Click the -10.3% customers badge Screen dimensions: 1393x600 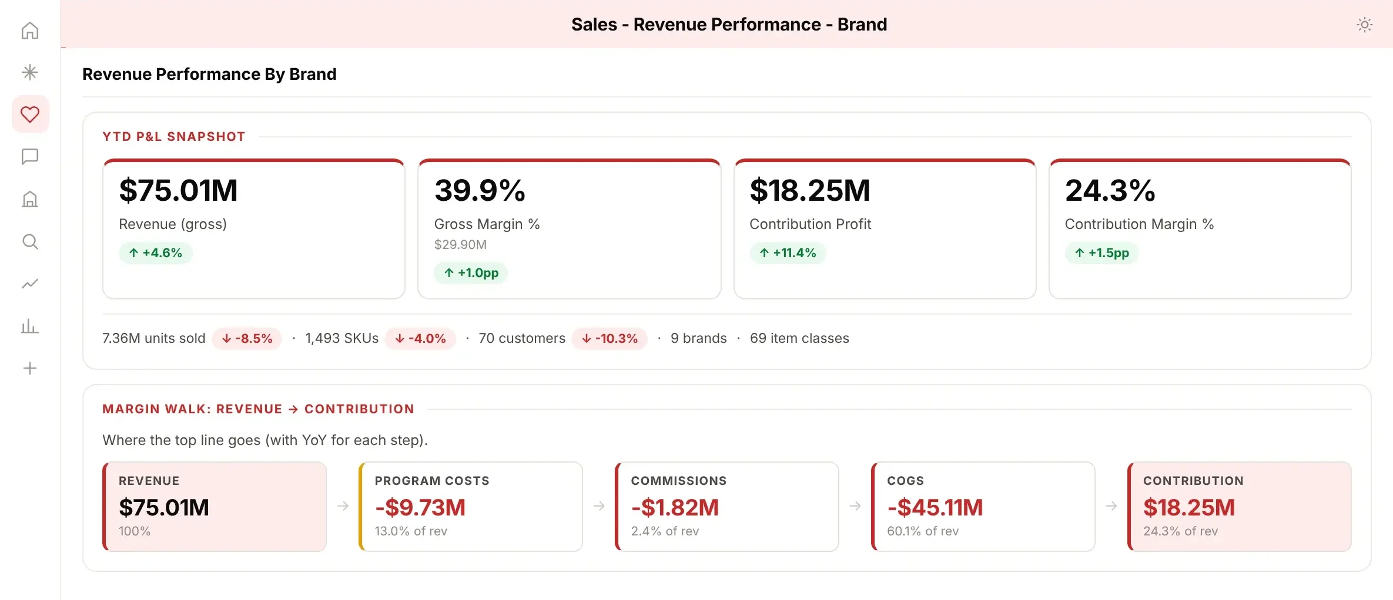610,338
